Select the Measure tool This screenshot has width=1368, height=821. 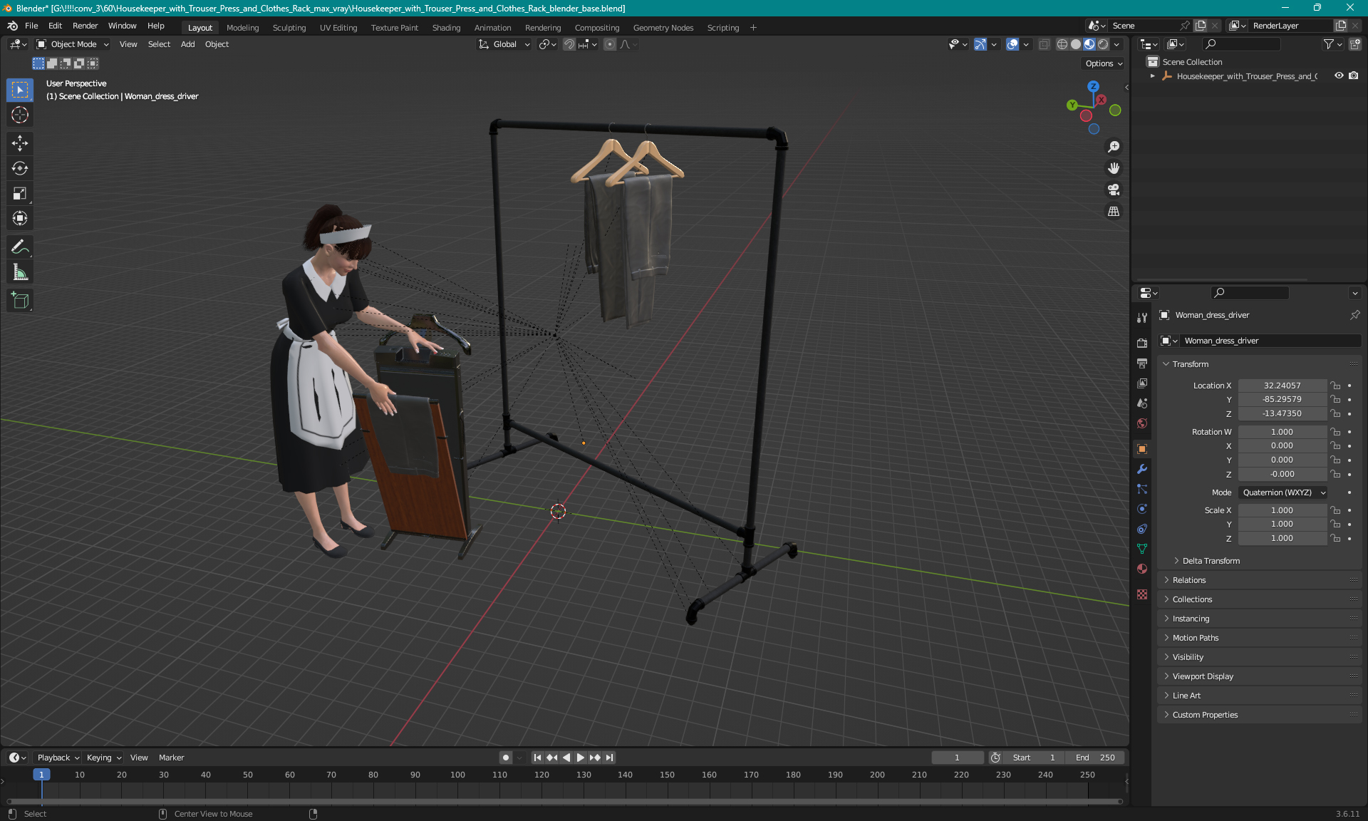point(19,272)
